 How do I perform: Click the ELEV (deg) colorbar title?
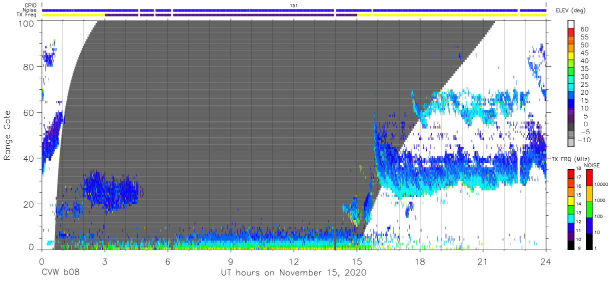pyautogui.click(x=570, y=10)
